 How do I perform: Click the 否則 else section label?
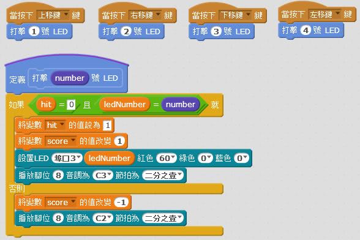point(17,189)
